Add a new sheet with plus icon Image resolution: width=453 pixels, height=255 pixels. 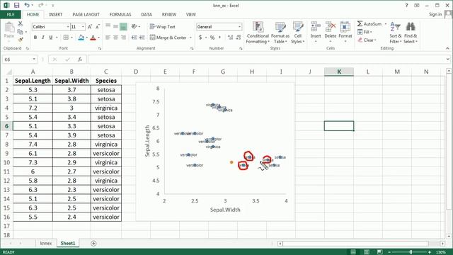click(x=93, y=244)
